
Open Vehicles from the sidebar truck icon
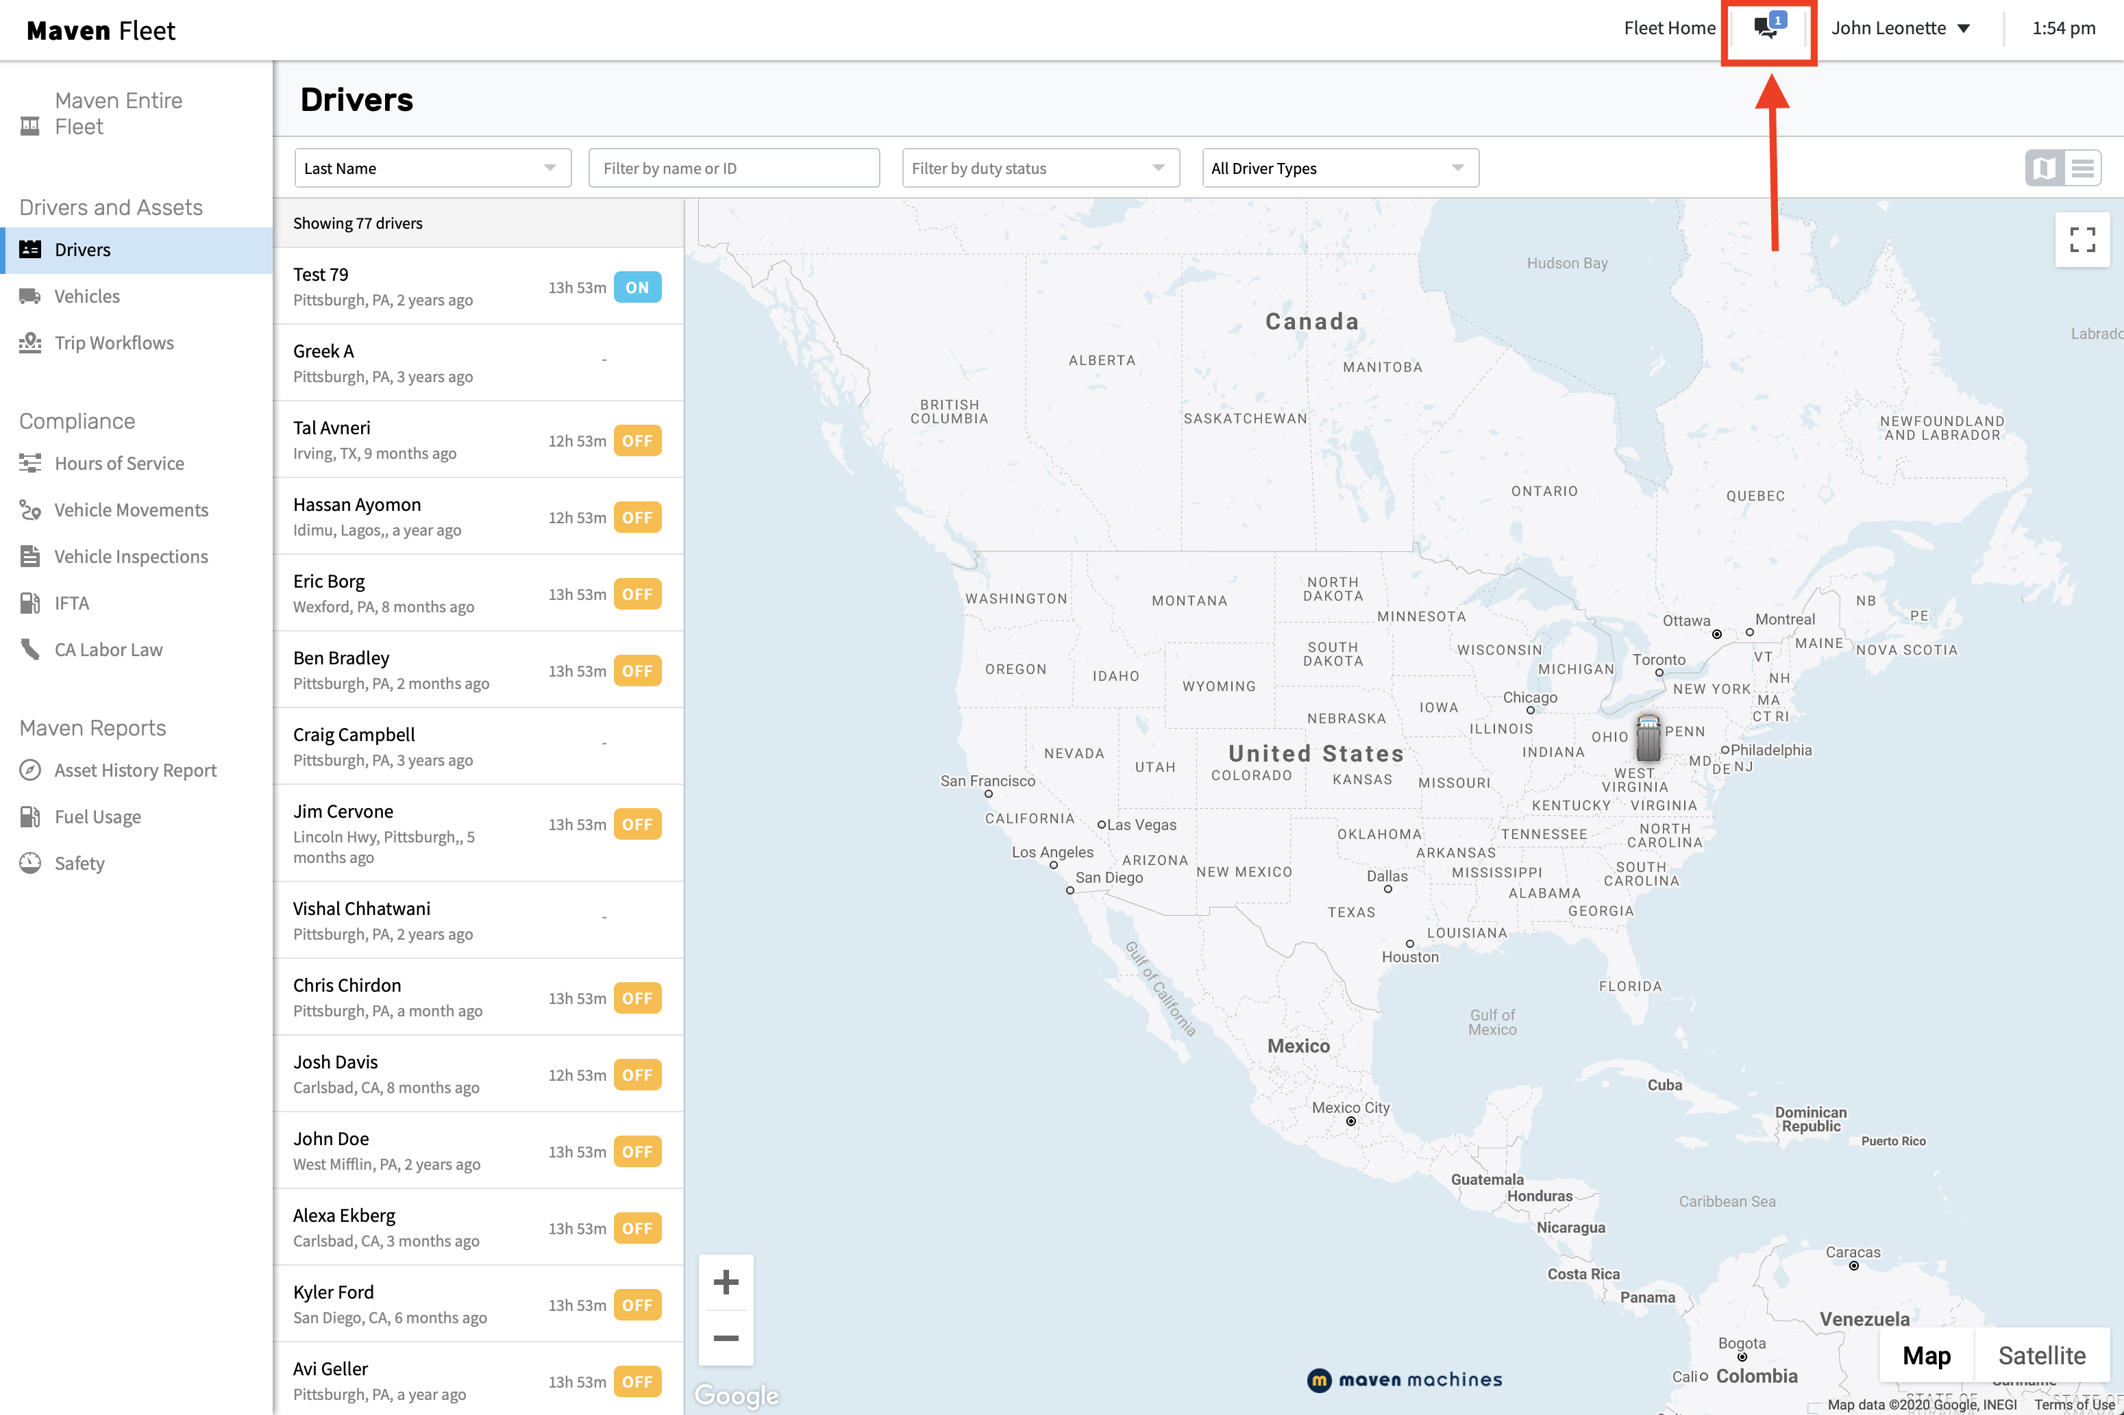29,296
